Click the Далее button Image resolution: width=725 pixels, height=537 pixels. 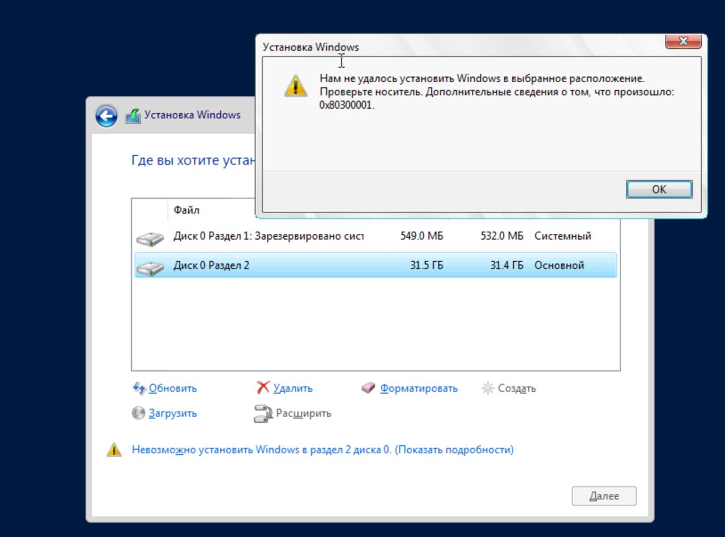604,496
